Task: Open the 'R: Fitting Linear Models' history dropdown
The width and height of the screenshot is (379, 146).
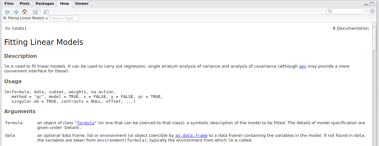Action: 25,18
